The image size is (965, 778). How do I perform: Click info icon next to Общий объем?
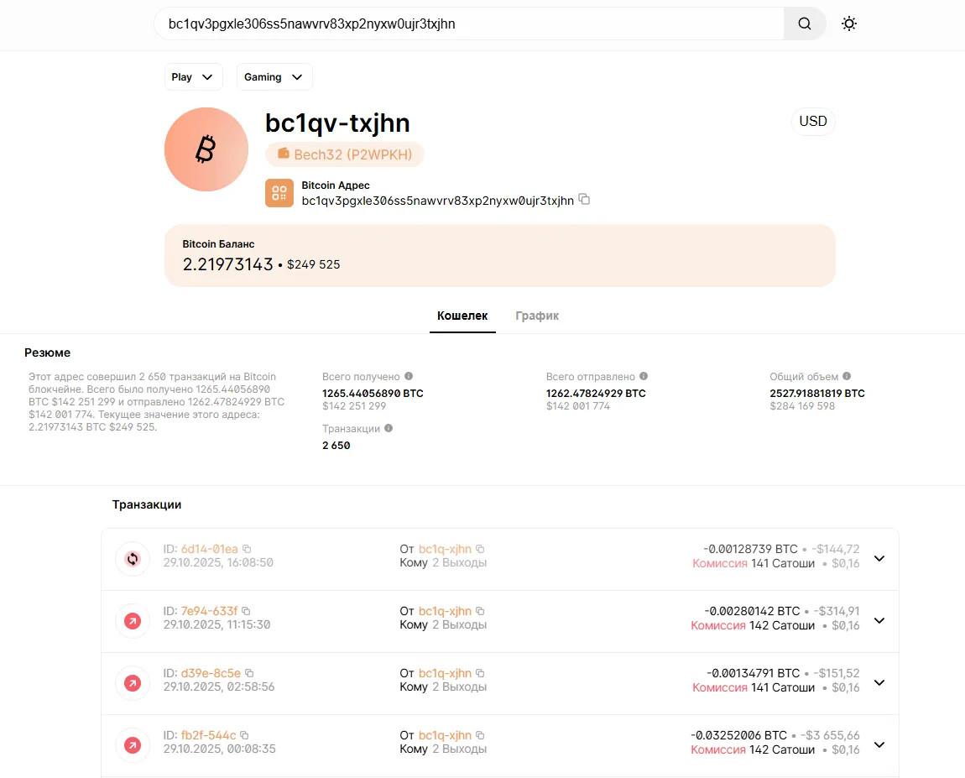pos(847,376)
